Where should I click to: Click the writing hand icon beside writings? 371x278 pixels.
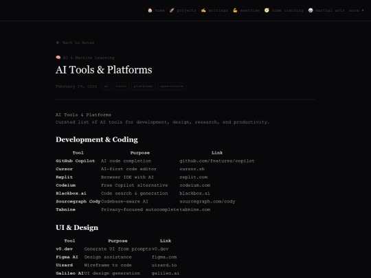[203, 10]
